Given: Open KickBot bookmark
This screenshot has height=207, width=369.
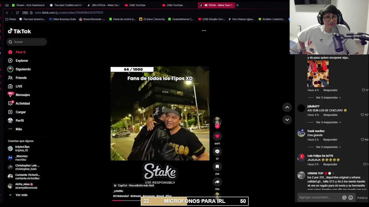Looking at the screenshot, I should click(271, 19).
